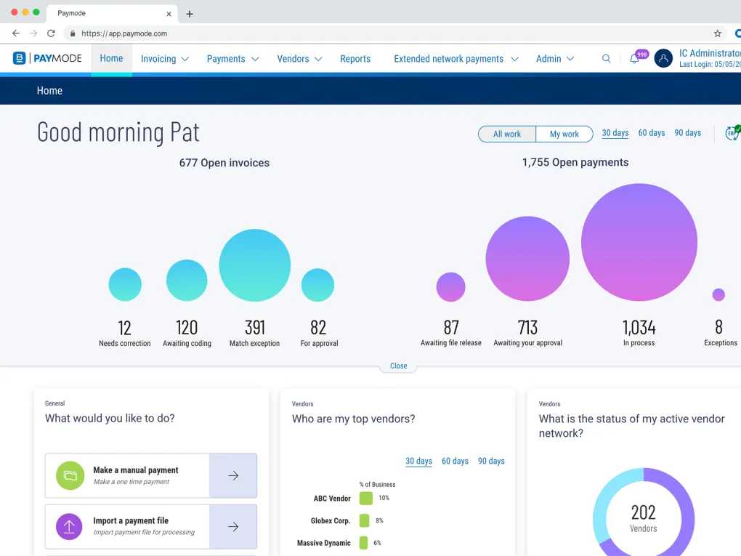Click the 391 Match exception bubble
Image resolution: width=741 pixels, height=556 pixels.
pyautogui.click(x=254, y=265)
